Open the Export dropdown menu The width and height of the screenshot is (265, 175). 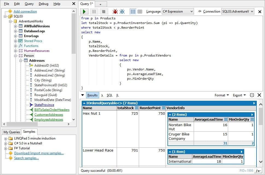[239, 95]
